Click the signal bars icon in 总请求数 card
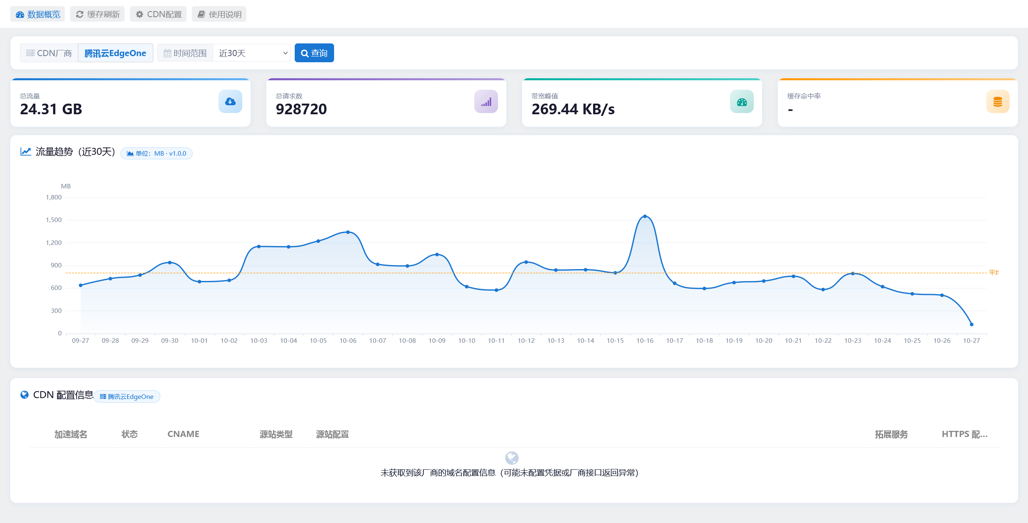This screenshot has height=523, width=1028. coord(486,102)
